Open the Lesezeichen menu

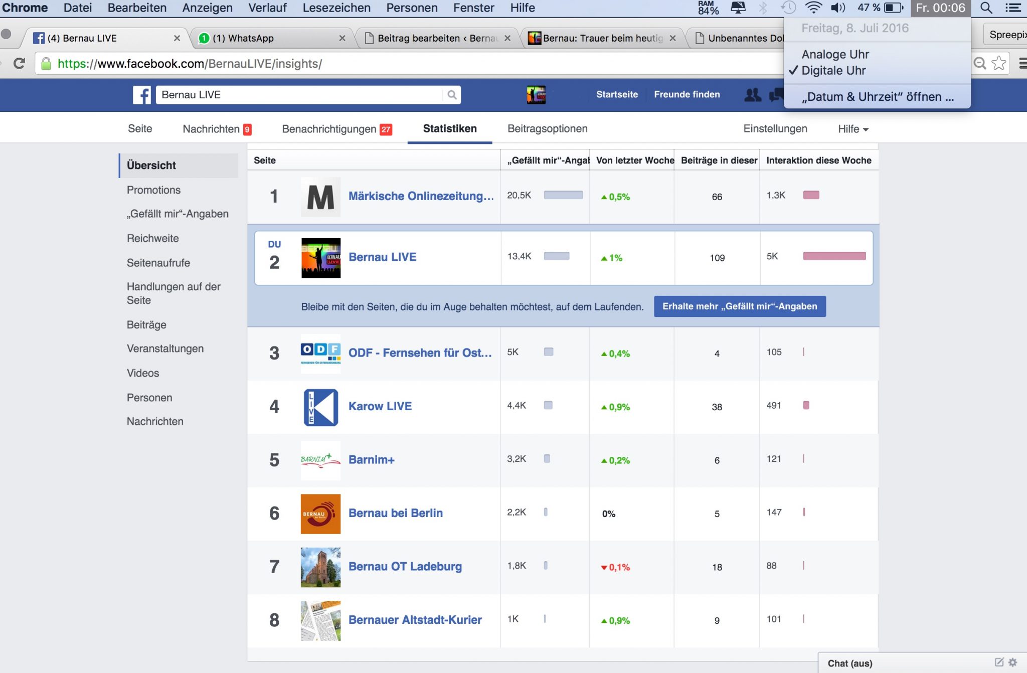click(x=336, y=8)
